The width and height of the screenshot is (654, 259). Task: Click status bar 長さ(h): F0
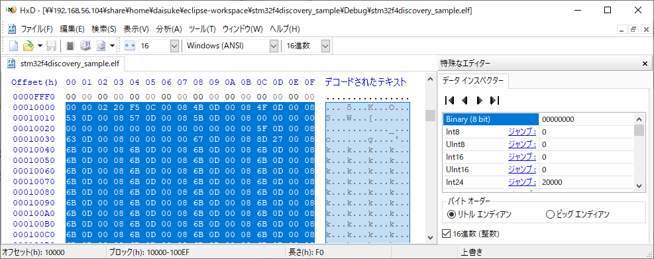tap(306, 252)
